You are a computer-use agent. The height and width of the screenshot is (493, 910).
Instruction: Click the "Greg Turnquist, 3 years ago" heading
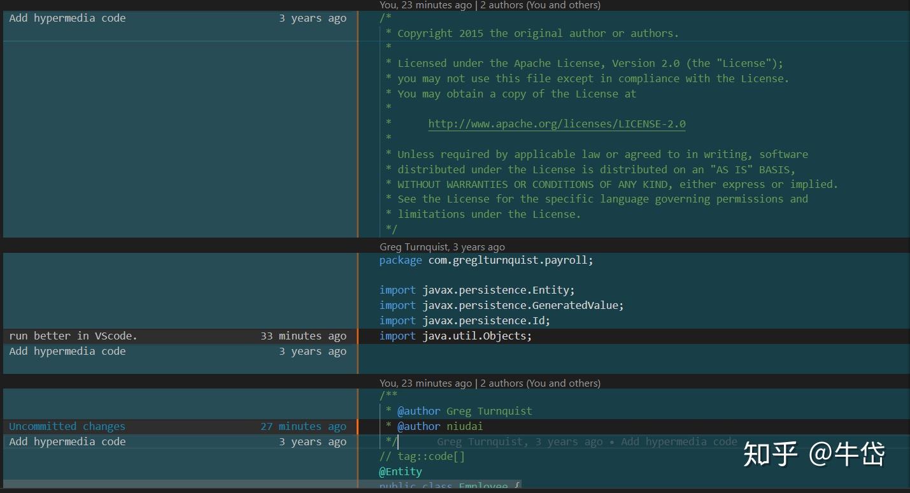tap(442, 246)
